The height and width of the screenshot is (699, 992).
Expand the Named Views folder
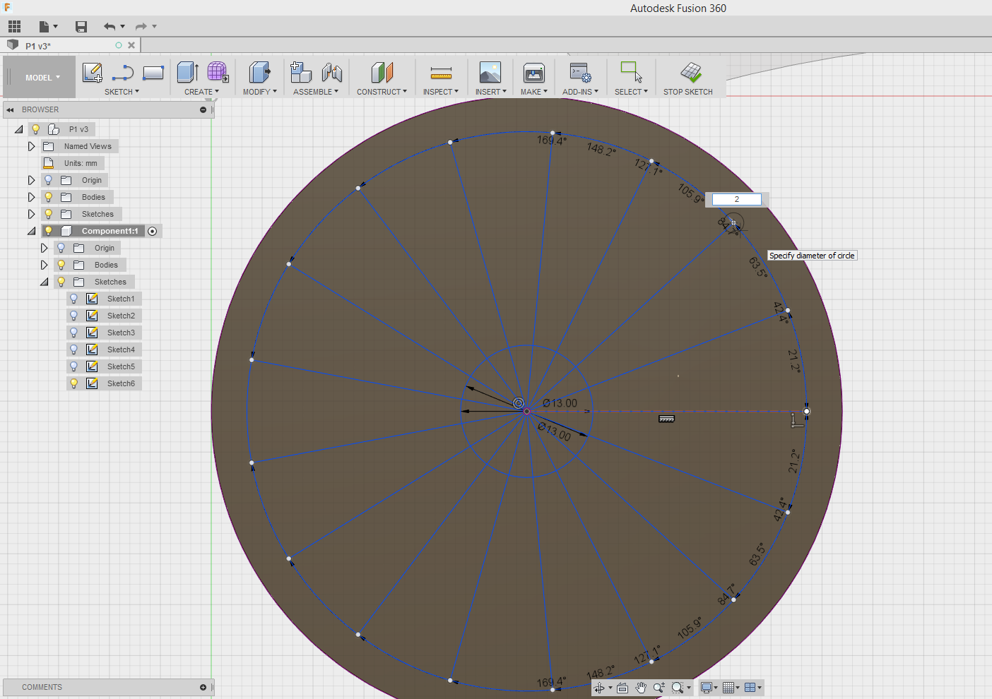pyautogui.click(x=31, y=146)
